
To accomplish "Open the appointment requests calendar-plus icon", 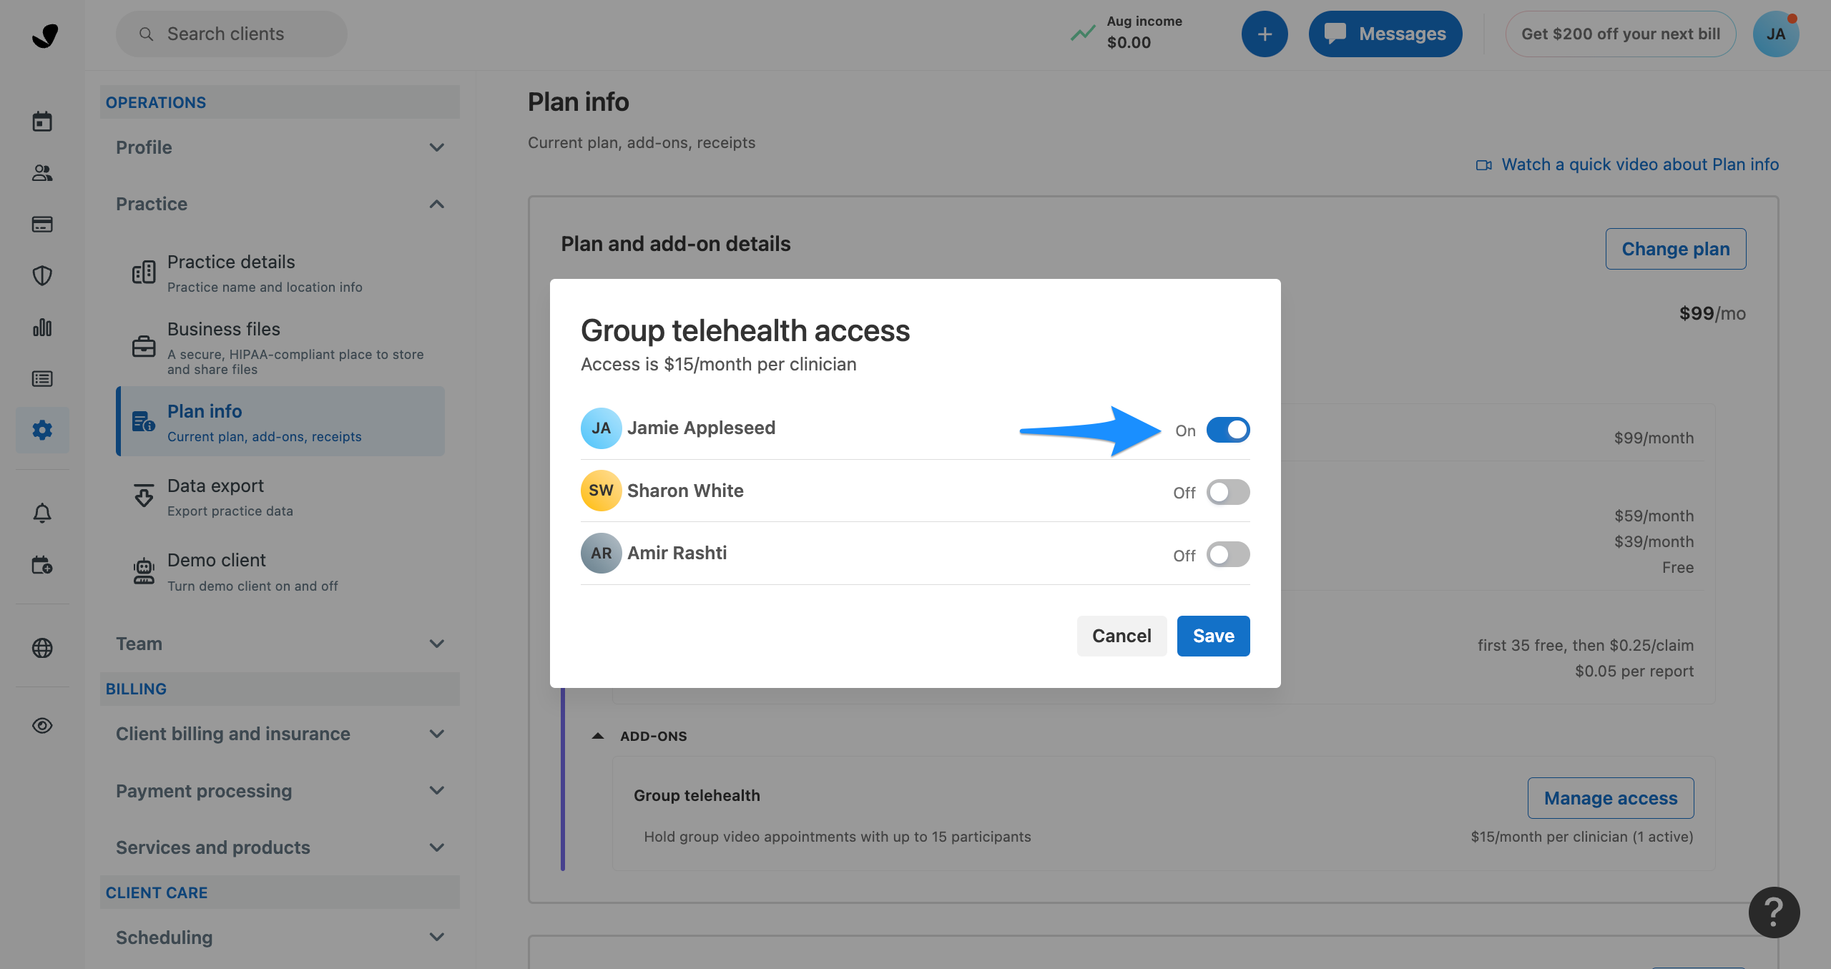I will point(42,565).
